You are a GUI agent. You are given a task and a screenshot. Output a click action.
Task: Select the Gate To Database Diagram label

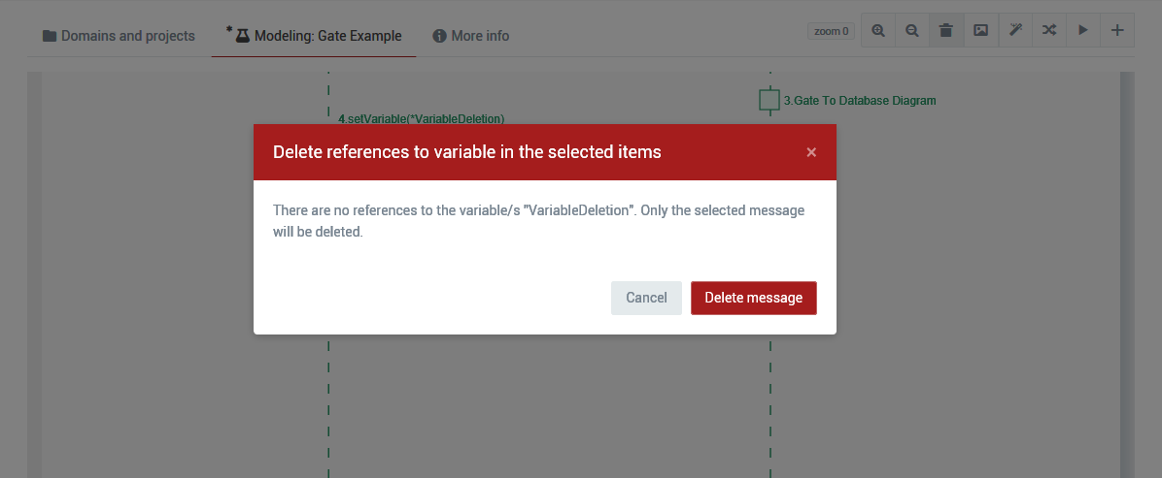[860, 100]
